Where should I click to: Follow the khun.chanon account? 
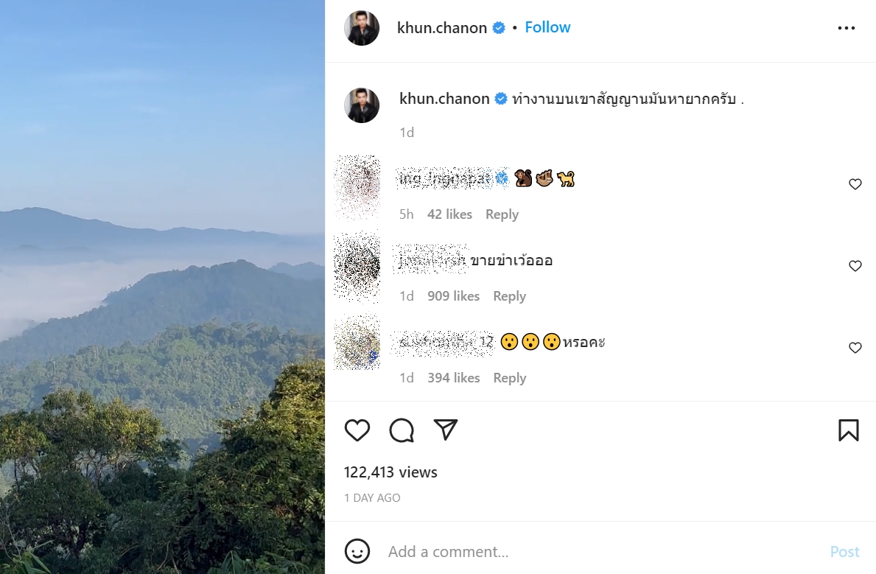click(x=547, y=27)
